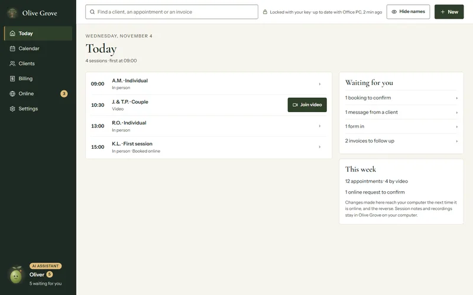Open the J. & T.P. Couple session row
Image resolution: width=473 pixels, height=295 pixels.
[209, 105]
